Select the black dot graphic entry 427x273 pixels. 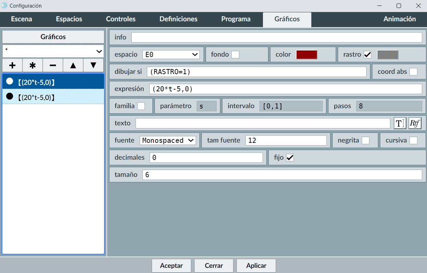click(53, 97)
